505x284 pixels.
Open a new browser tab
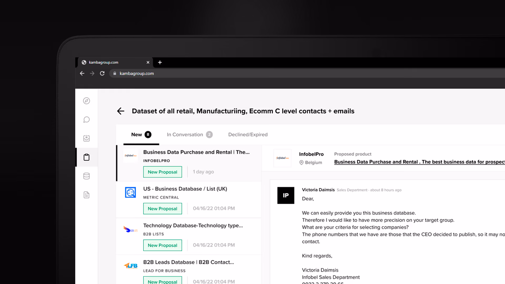[x=160, y=62]
